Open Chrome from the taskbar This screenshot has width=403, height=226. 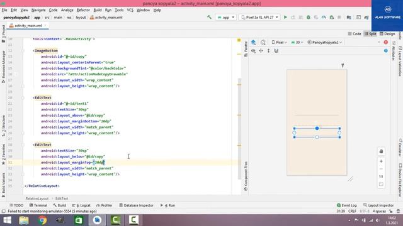click(x=42, y=220)
